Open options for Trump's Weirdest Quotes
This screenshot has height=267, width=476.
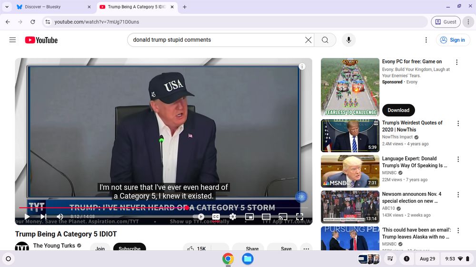tap(458, 124)
